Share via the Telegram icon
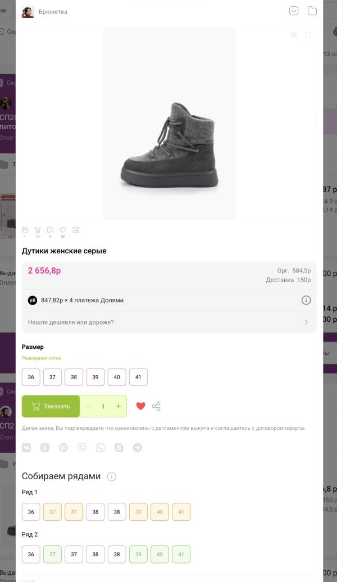Screen dimensions: 337x582 tap(137, 448)
